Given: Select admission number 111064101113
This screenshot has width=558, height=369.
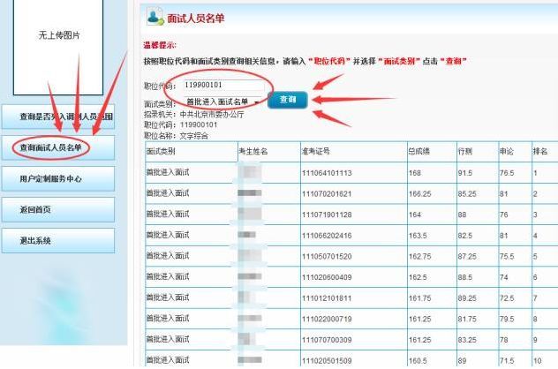Looking at the screenshot, I should click(327, 173).
